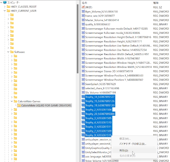This screenshot has height=162, width=170.
Task: Select the CalorieMate LIQUID FOR GAME CREATORS key
Action: click(46, 105)
